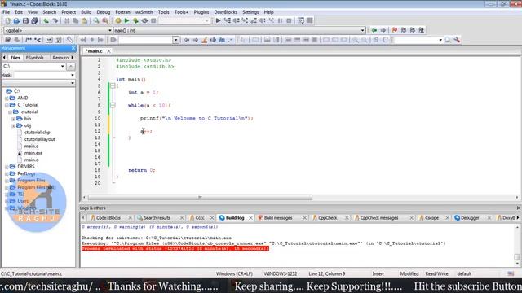Open the Replace tool icon
The height and width of the screenshot is (293, 522).
(x=105, y=20)
